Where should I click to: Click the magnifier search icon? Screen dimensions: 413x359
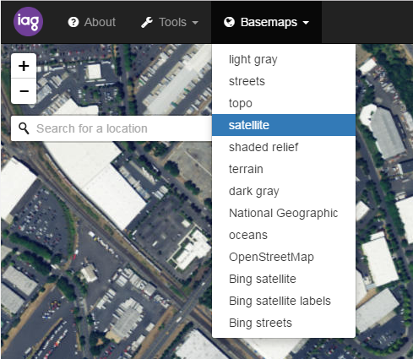24,128
